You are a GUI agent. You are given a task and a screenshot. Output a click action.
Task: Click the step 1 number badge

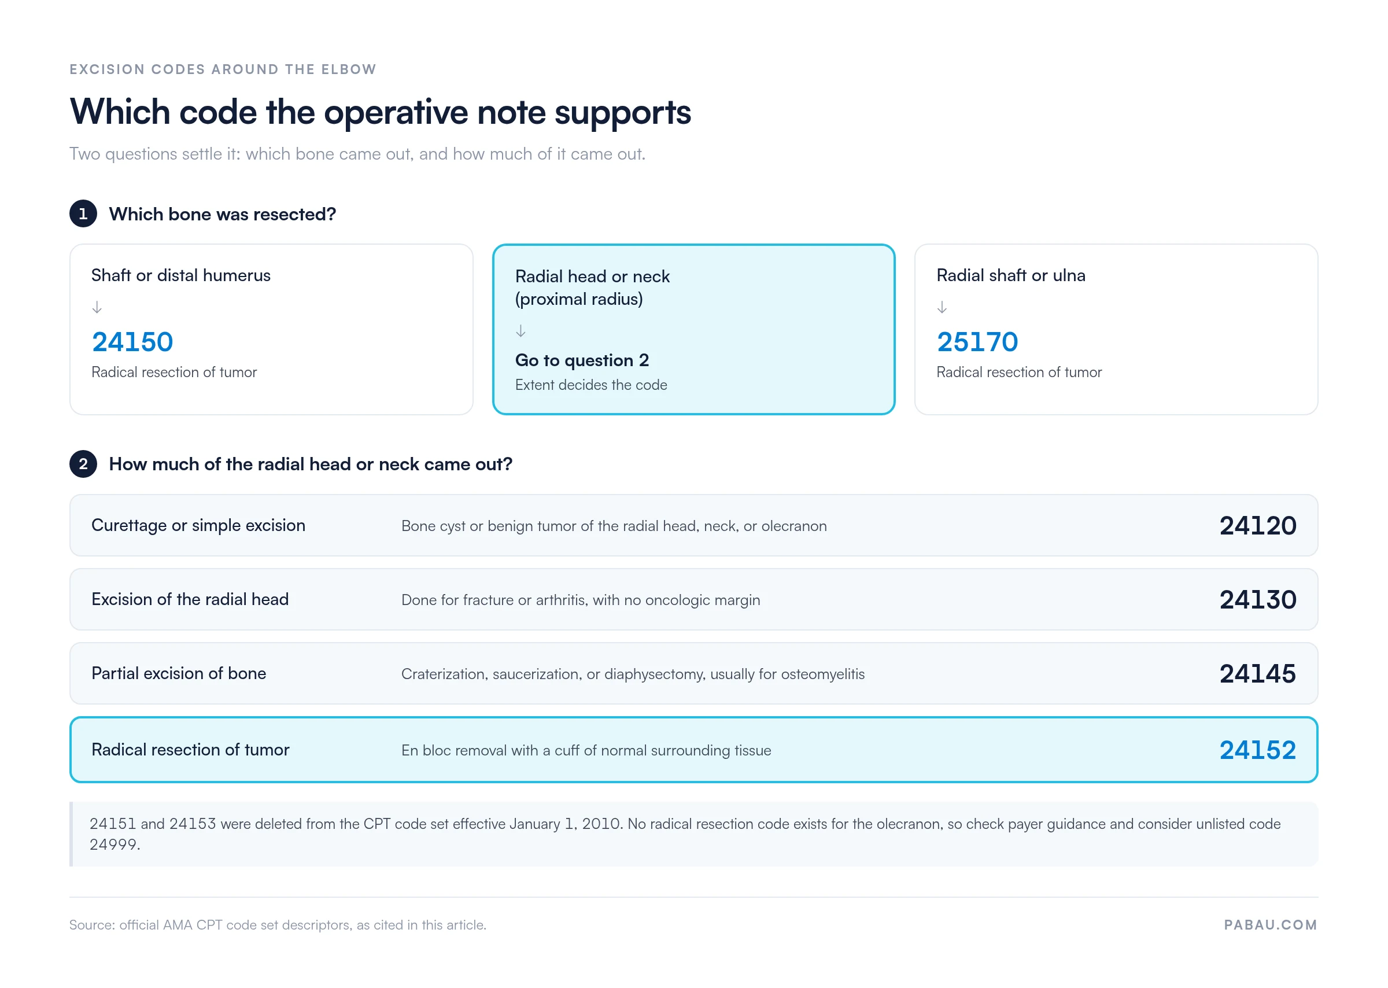click(x=83, y=213)
